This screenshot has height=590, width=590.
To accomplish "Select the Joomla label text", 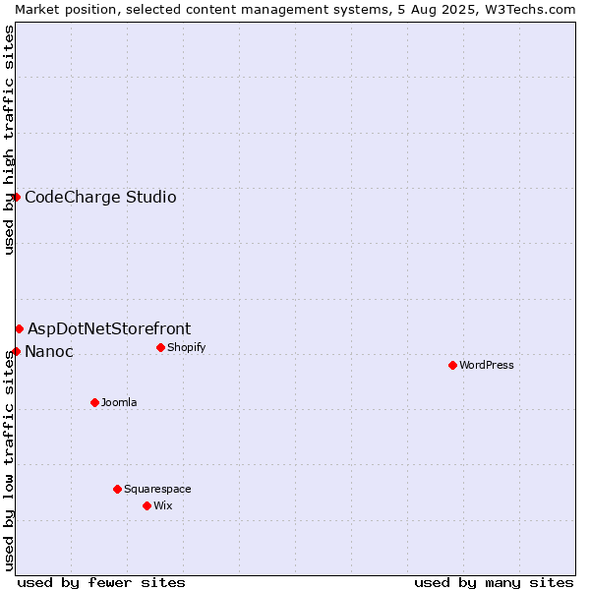I will 119,402.
